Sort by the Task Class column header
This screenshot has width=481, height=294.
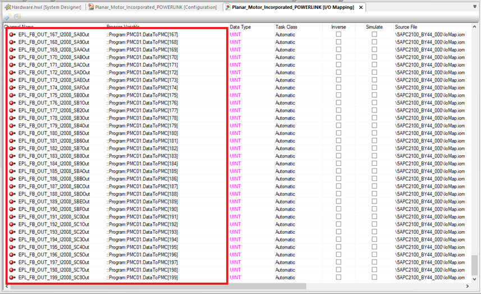pyautogui.click(x=286, y=27)
